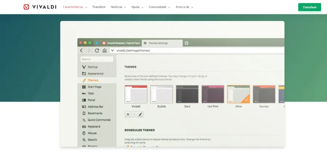Expand the Ajuda menu
Image resolution: width=327 pixels, height=166 pixels.
(137, 7)
